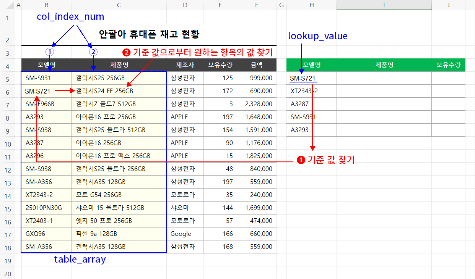Viewport: 475px width, 279px height.
Task: Click the select-all corner of the sheet
Action: [x=8, y=5]
